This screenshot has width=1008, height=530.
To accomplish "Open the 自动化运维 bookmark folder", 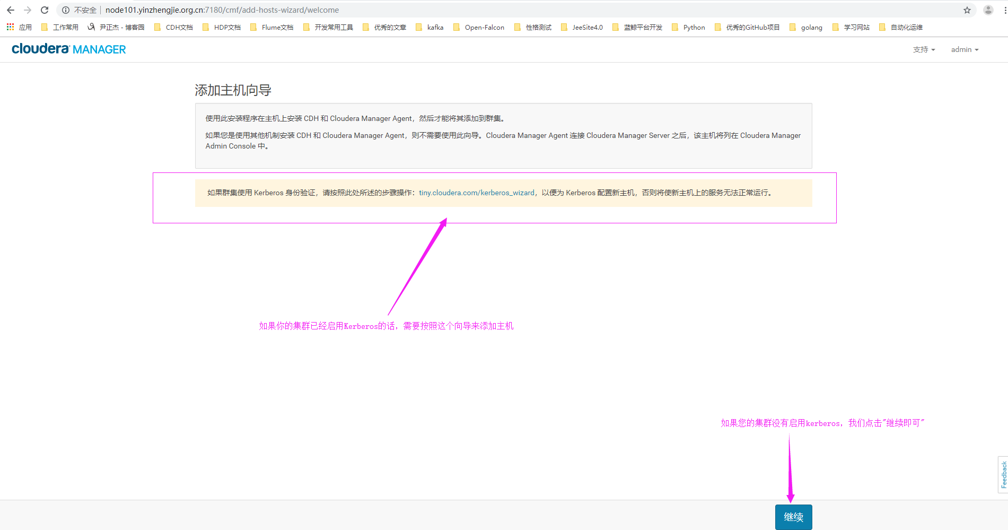I will pos(901,27).
